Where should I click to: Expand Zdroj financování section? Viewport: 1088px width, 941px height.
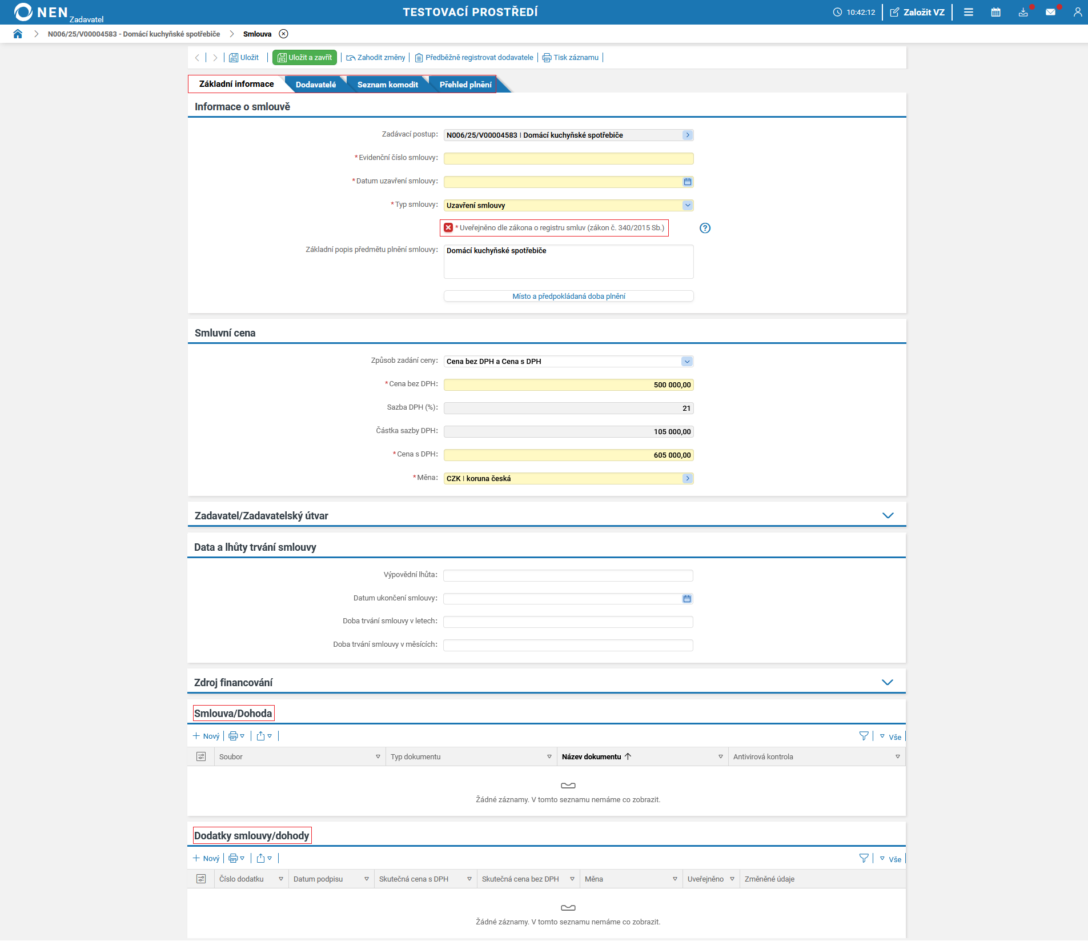pyautogui.click(x=887, y=682)
